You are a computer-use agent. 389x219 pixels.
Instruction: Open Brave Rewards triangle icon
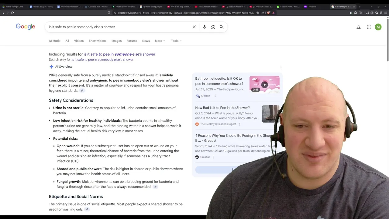pyautogui.click(x=274, y=13)
